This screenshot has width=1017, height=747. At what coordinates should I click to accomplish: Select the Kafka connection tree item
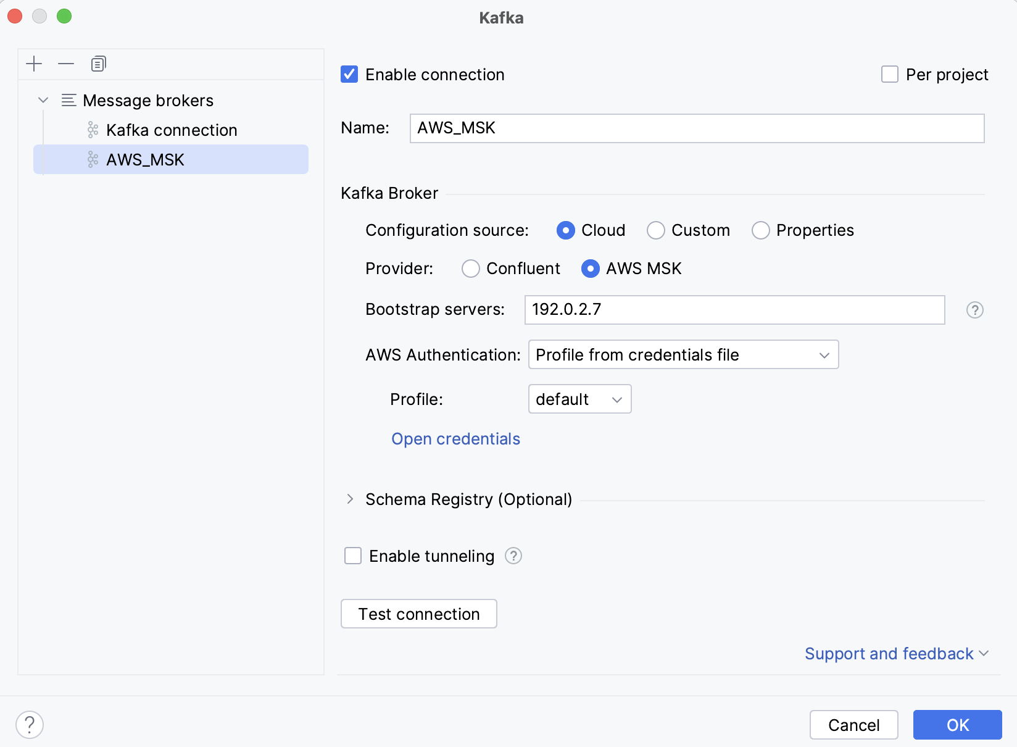tap(171, 130)
